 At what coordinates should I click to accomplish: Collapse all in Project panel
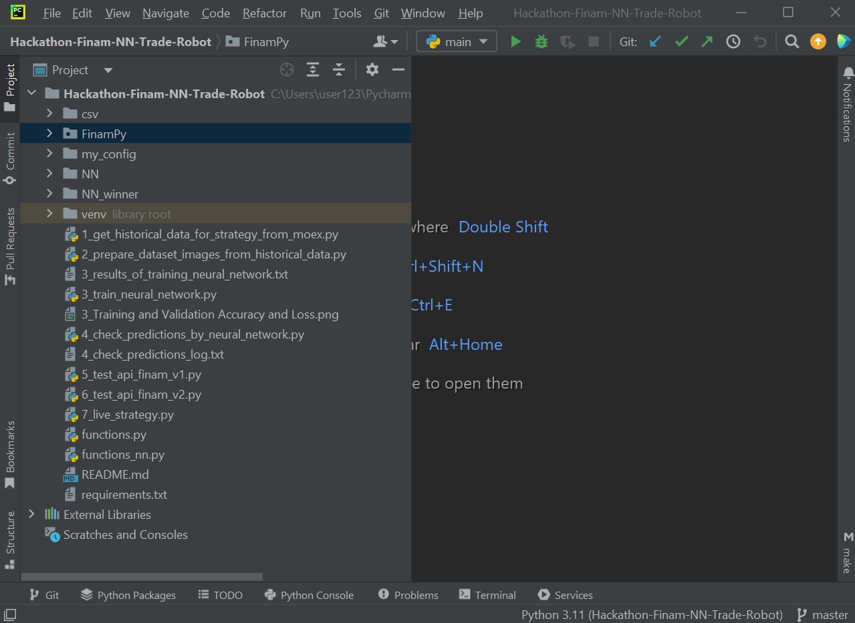[339, 69]
